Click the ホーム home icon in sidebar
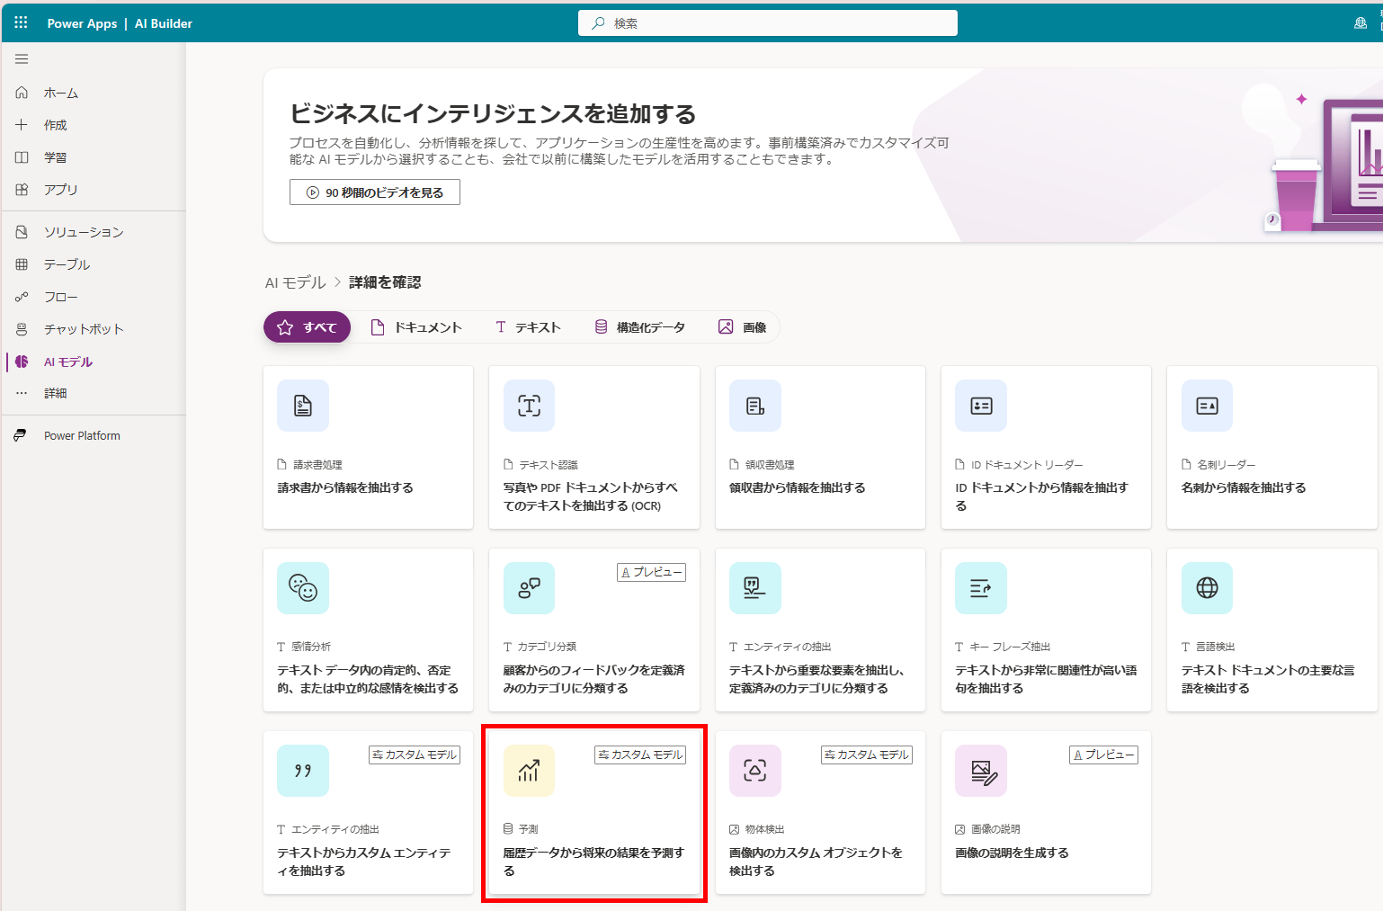1383x911 pixels. click(22, 93)
